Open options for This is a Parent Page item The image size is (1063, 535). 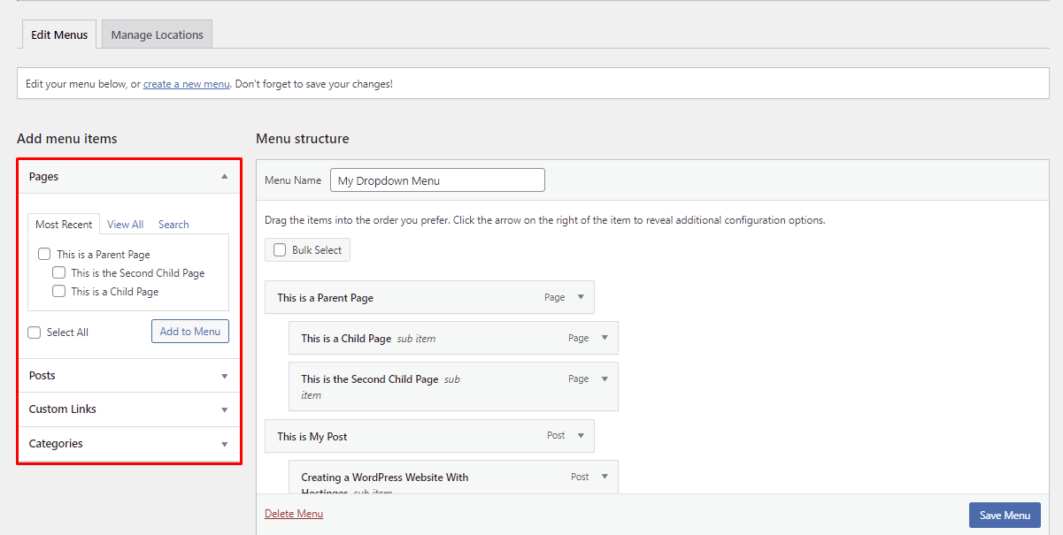581,297
